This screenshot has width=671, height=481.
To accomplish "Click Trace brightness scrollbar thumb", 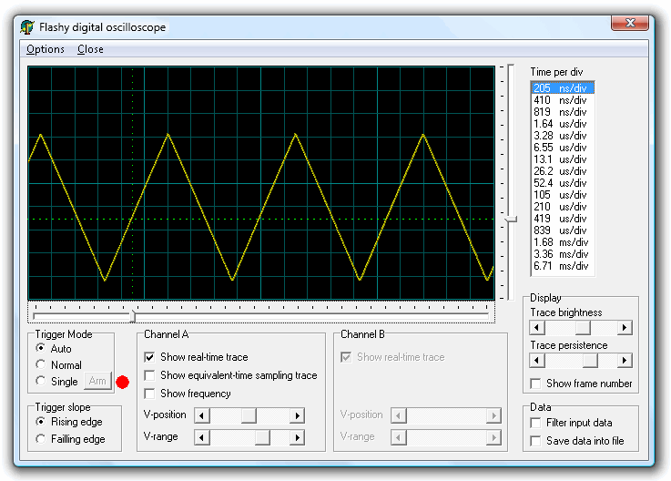I will pos(583,328).
